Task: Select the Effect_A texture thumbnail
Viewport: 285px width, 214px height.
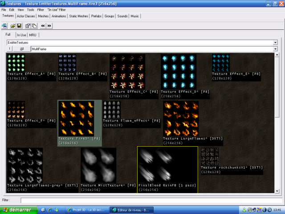Action: coord(16,63)
